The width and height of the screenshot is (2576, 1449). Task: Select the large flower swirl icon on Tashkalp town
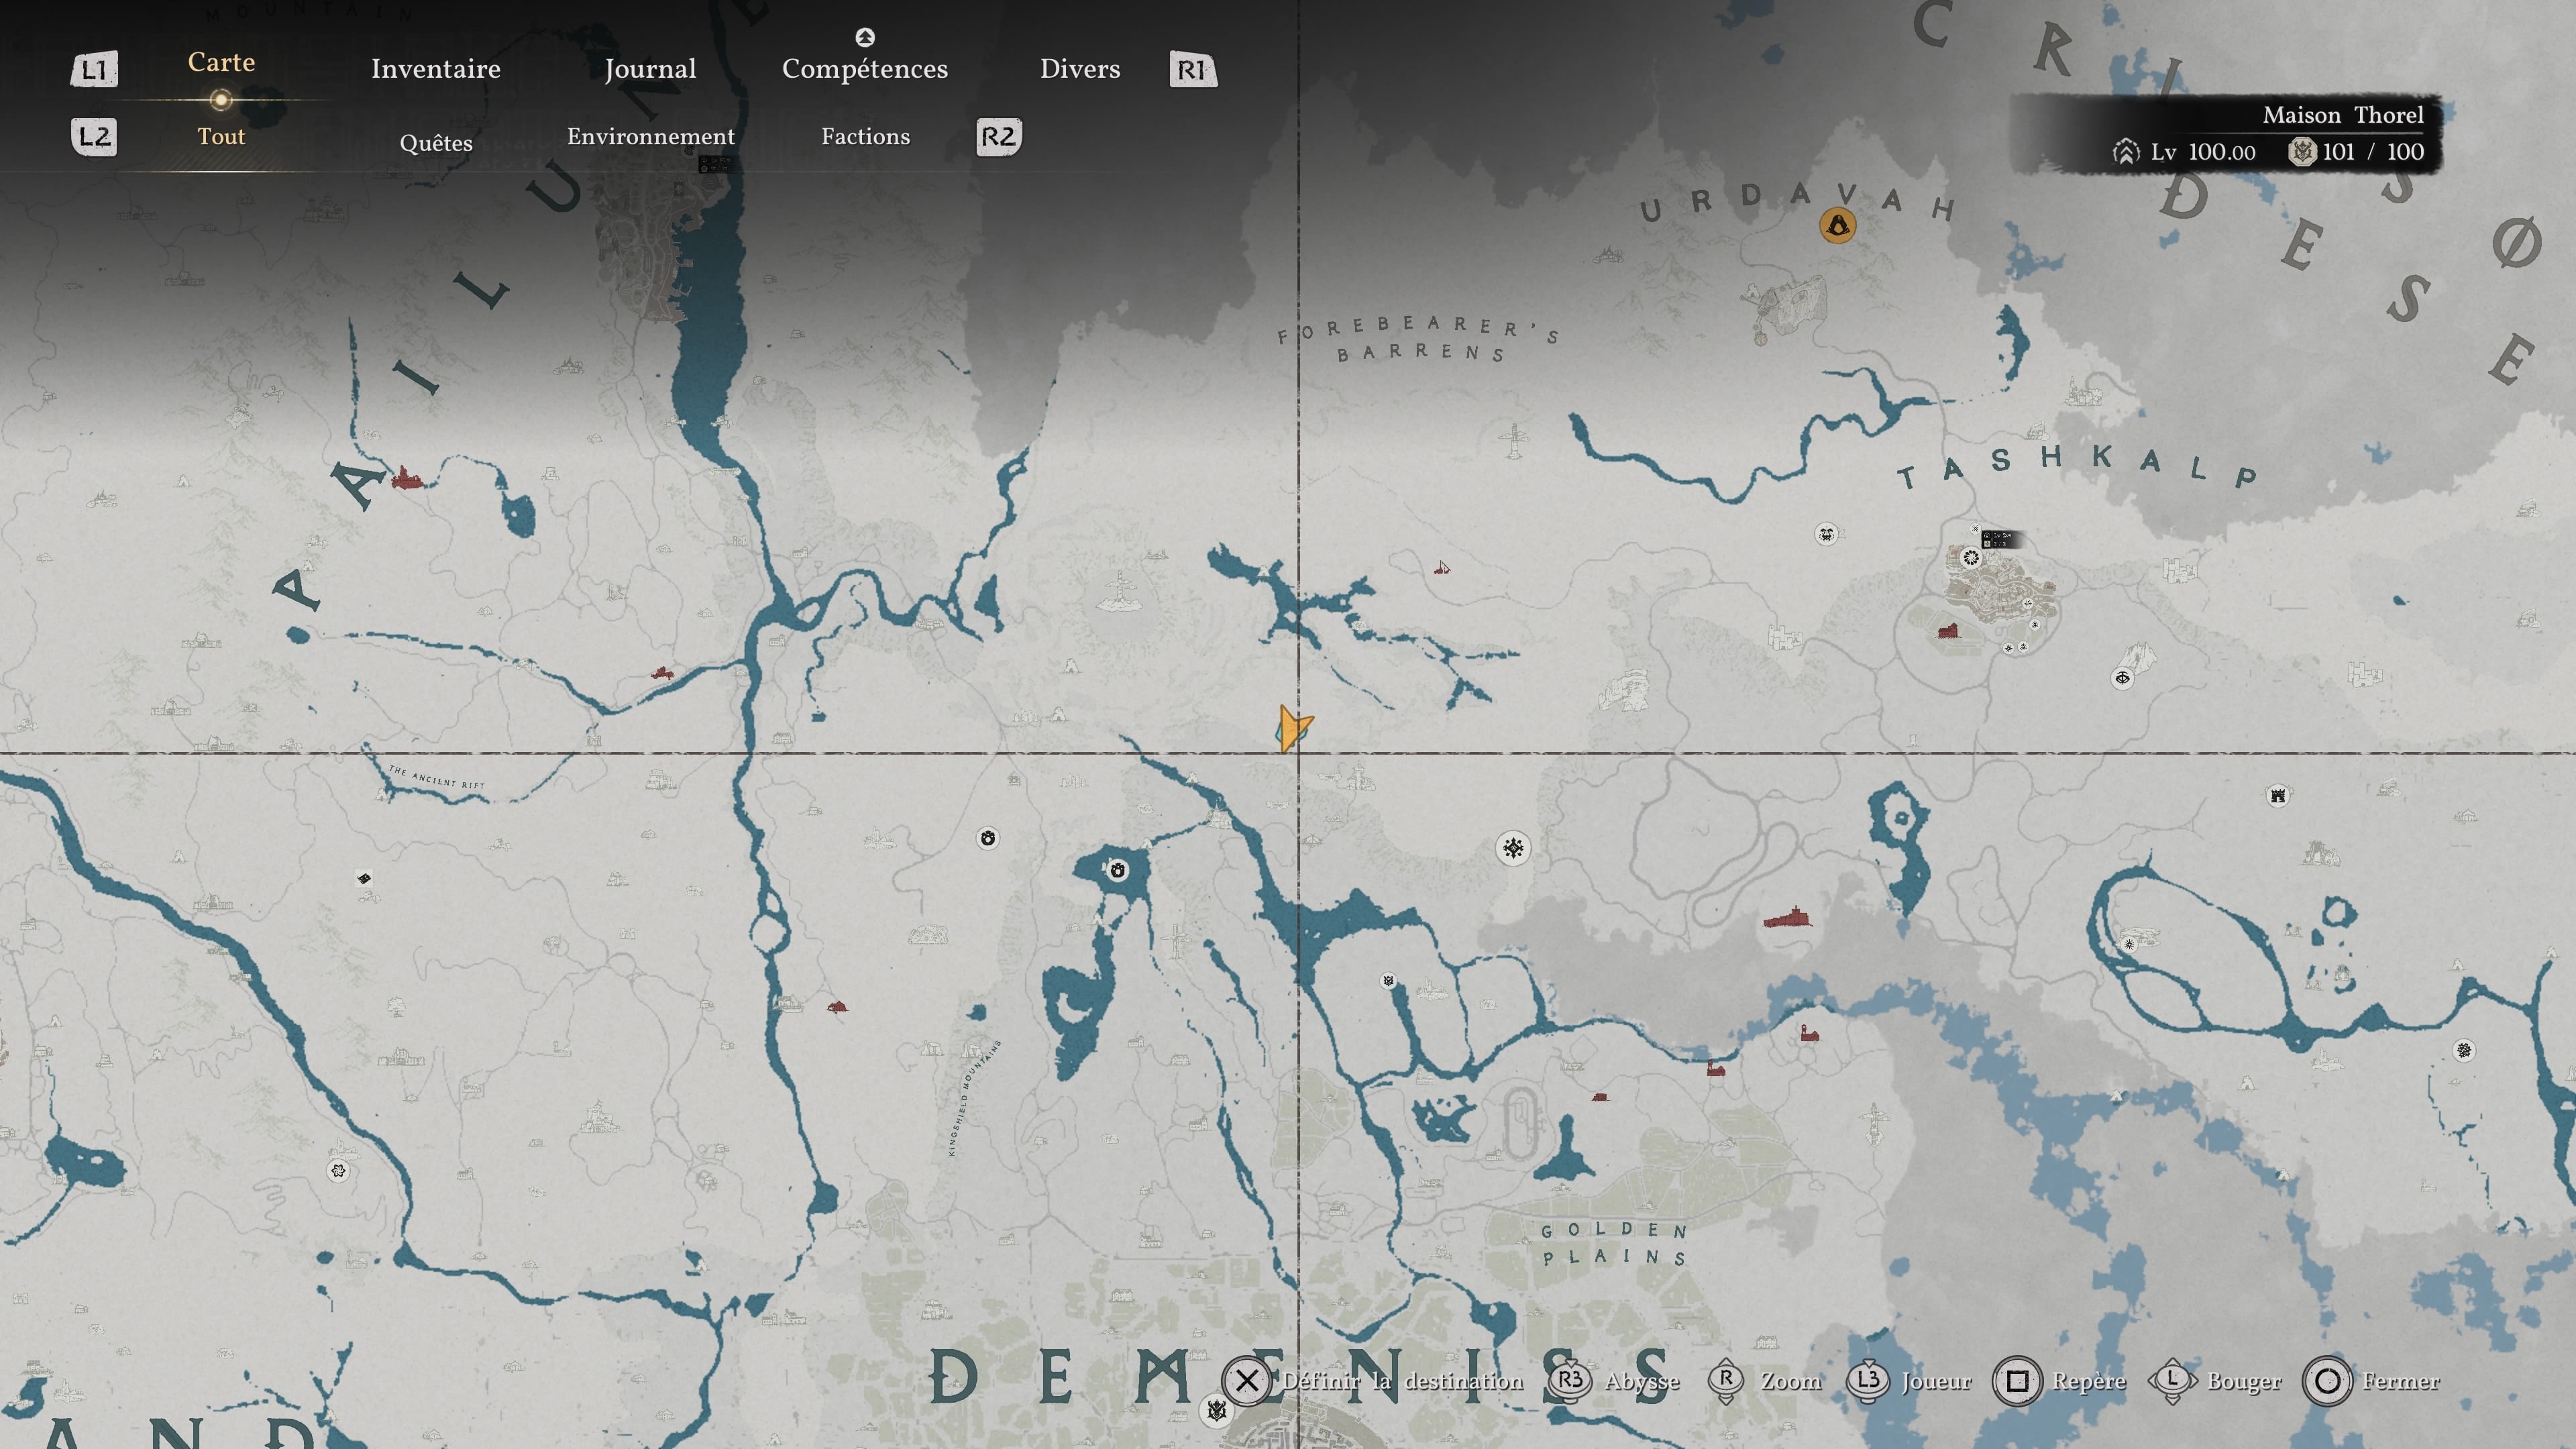click(x=1971, y=558)
